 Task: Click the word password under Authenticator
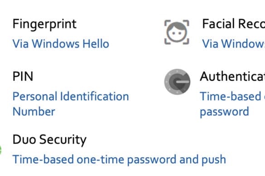point(224,112)
